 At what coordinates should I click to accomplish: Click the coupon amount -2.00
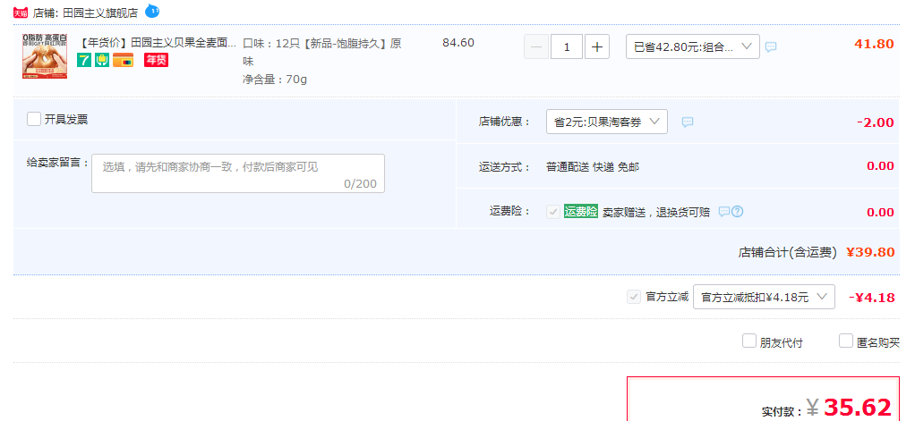click(876, 122)
